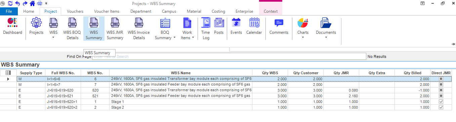456x122 pixels.
Task: Open Posts in the ribbon
Action: click(219, 26)
